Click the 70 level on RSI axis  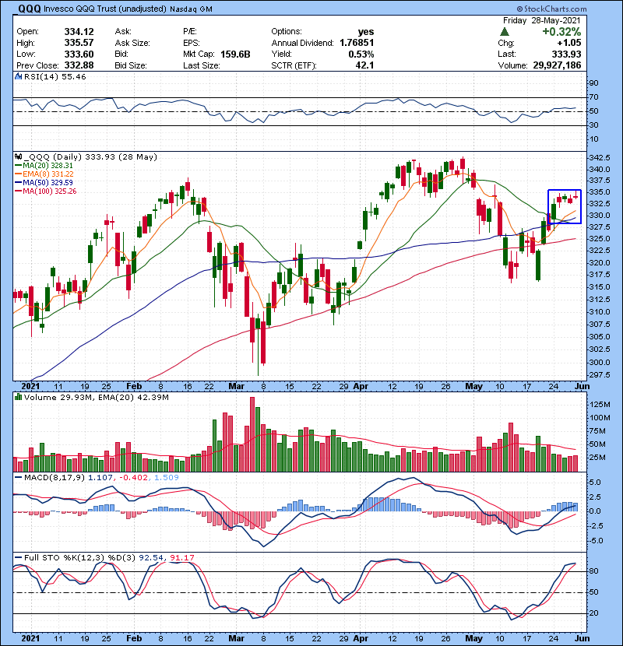[594, 97]
